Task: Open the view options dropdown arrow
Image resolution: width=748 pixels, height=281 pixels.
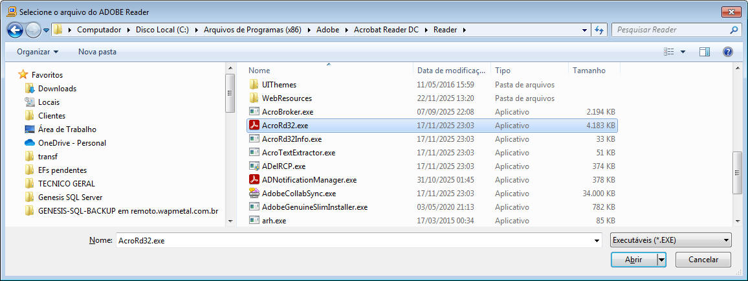Action: (683, 52)
